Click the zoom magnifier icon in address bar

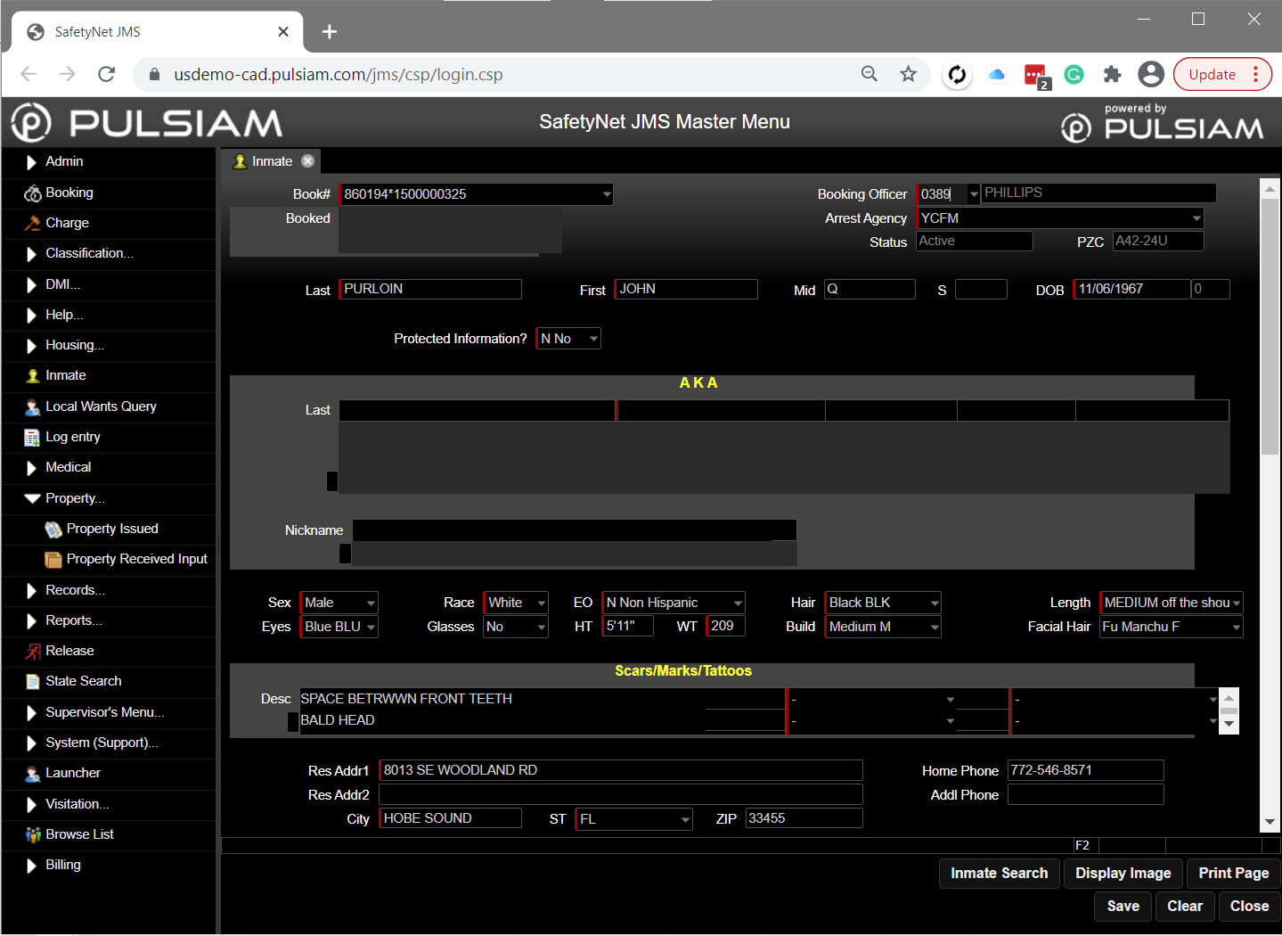(870, 74)
